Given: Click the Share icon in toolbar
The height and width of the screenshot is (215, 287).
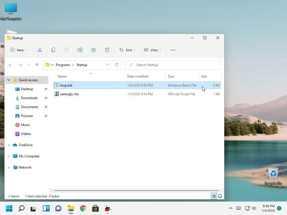Looking at the screenshot, I should click(x=94, y=50).
